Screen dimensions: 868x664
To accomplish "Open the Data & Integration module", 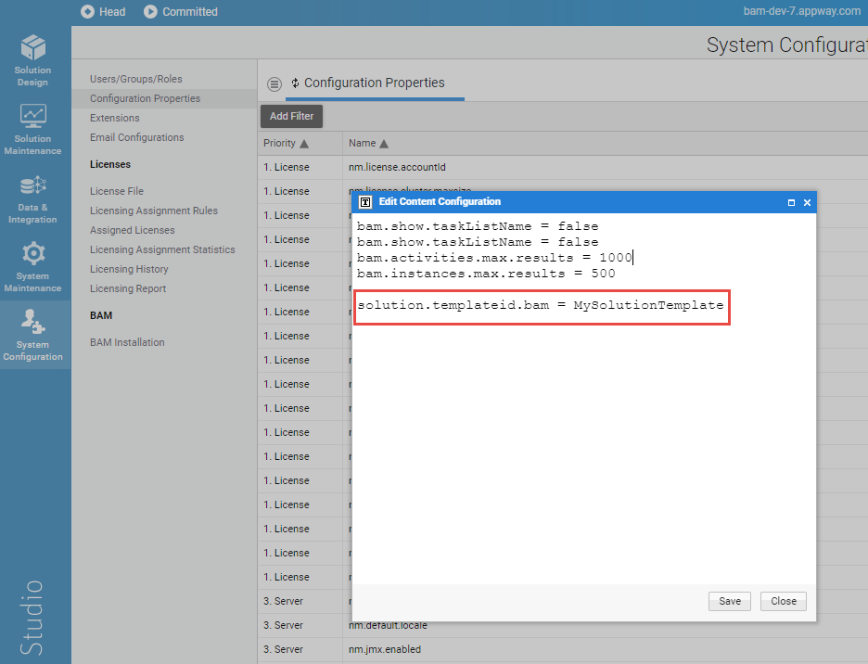I will click(x=32, y=198).
